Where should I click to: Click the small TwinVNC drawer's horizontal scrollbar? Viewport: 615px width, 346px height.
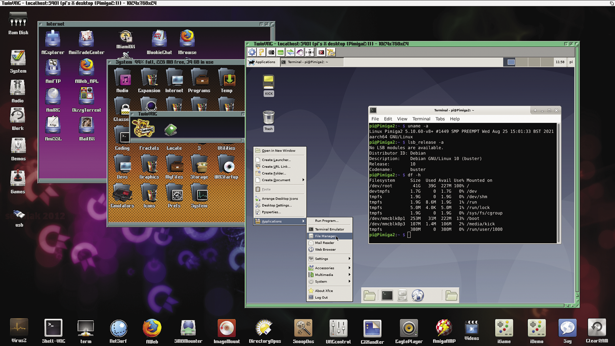[x=186, y=141]
